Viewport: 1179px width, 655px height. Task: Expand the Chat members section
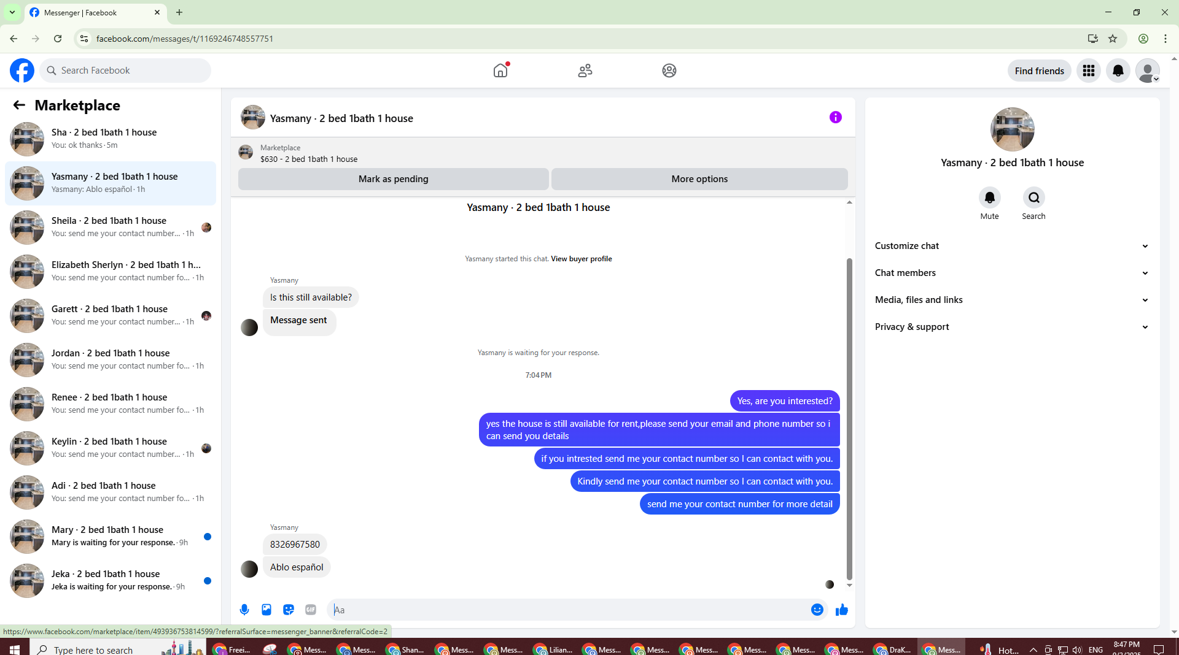pyautogui.click(x=1012, y=273)
